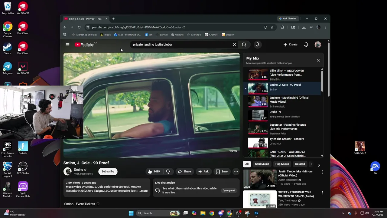Open the Steam desktop shortcut

(8, 49)
